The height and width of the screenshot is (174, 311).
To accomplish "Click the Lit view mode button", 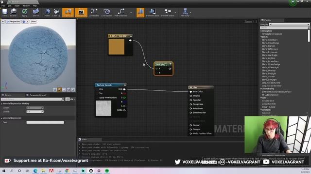I will 25,21.
